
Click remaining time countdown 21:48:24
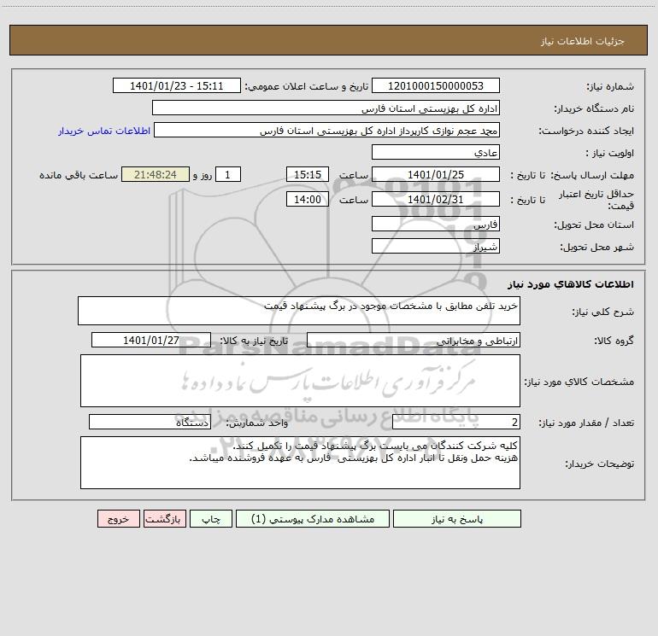point(156,174)
